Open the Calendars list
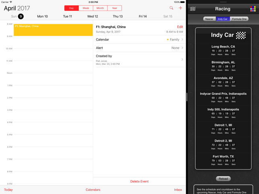This screenshot has width=259, height=194. point(93,190)
